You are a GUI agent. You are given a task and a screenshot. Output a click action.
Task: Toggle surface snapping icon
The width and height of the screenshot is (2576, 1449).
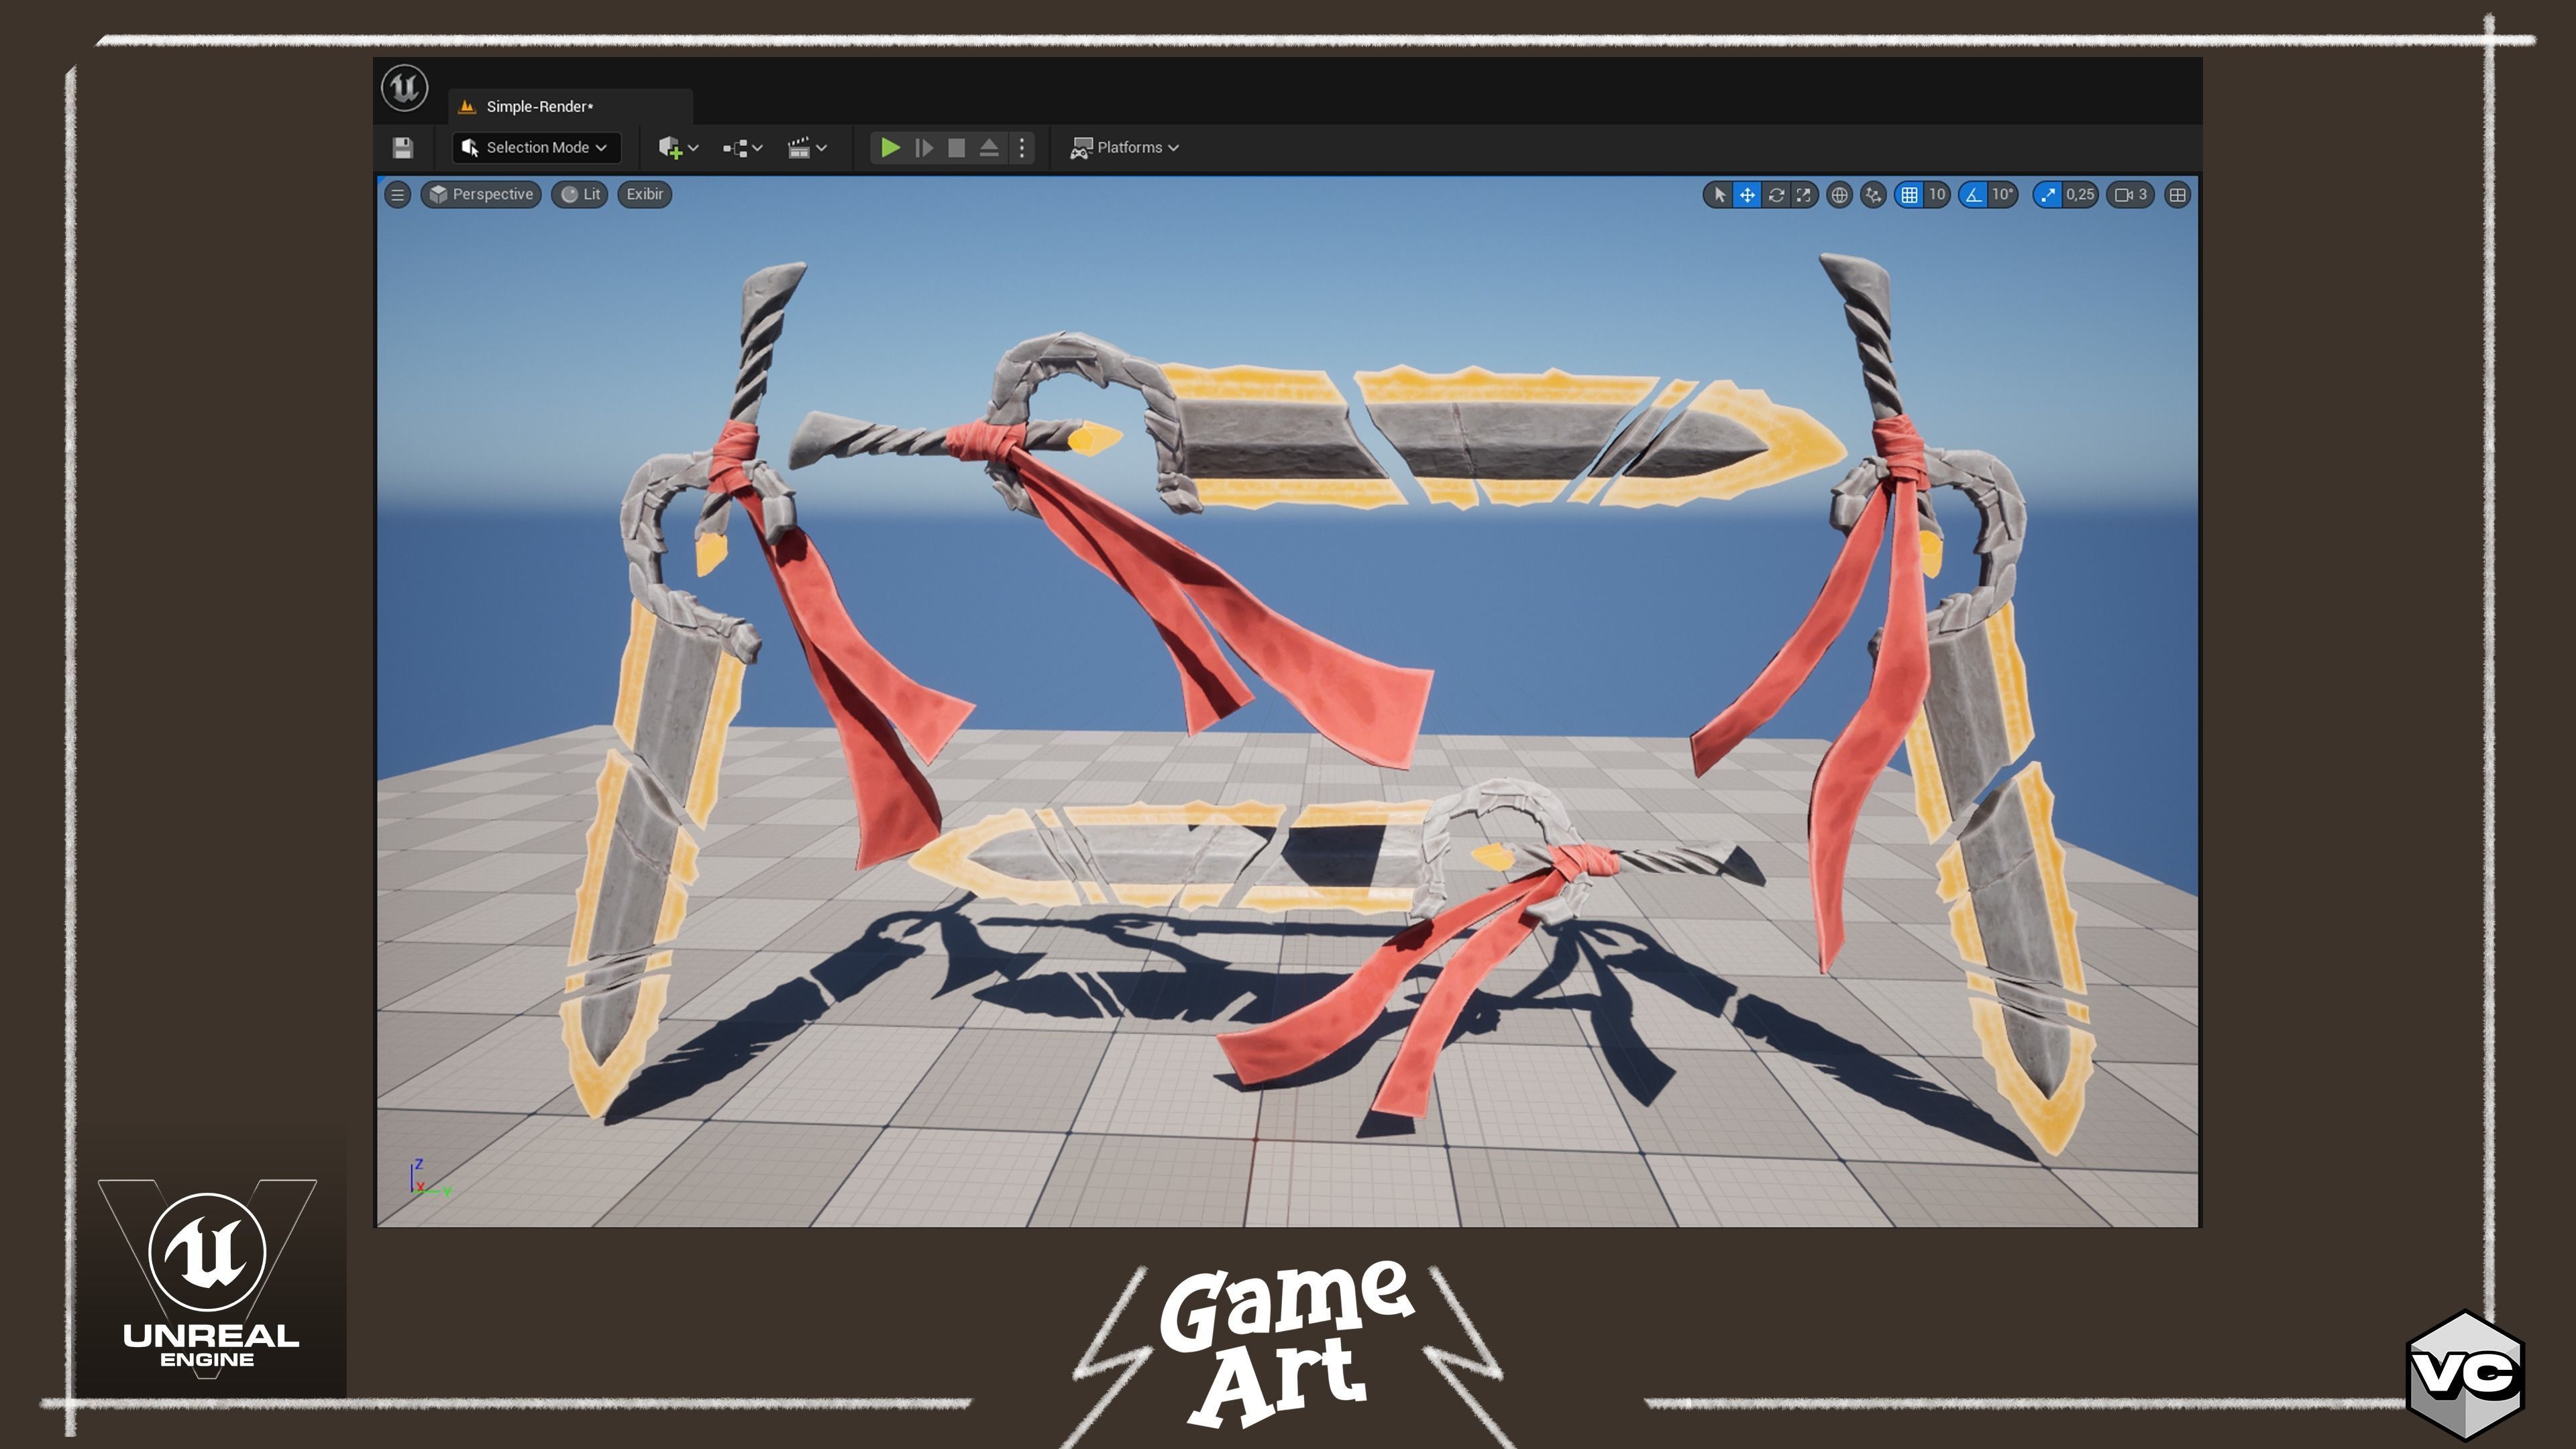(1873, 195)
